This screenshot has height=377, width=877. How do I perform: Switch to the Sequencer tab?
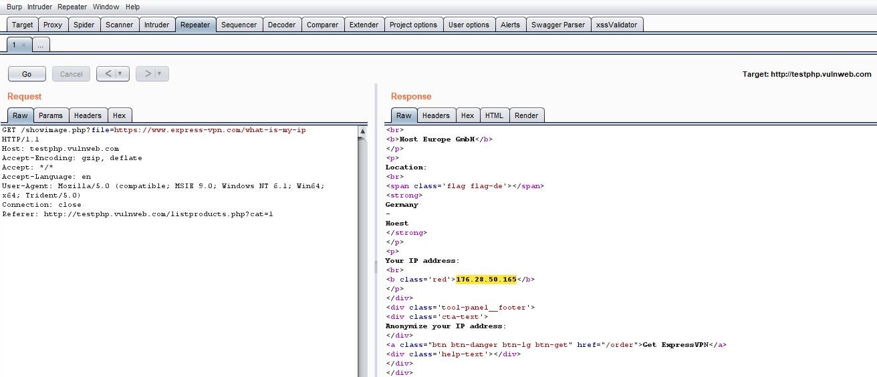tap(239, 25)
